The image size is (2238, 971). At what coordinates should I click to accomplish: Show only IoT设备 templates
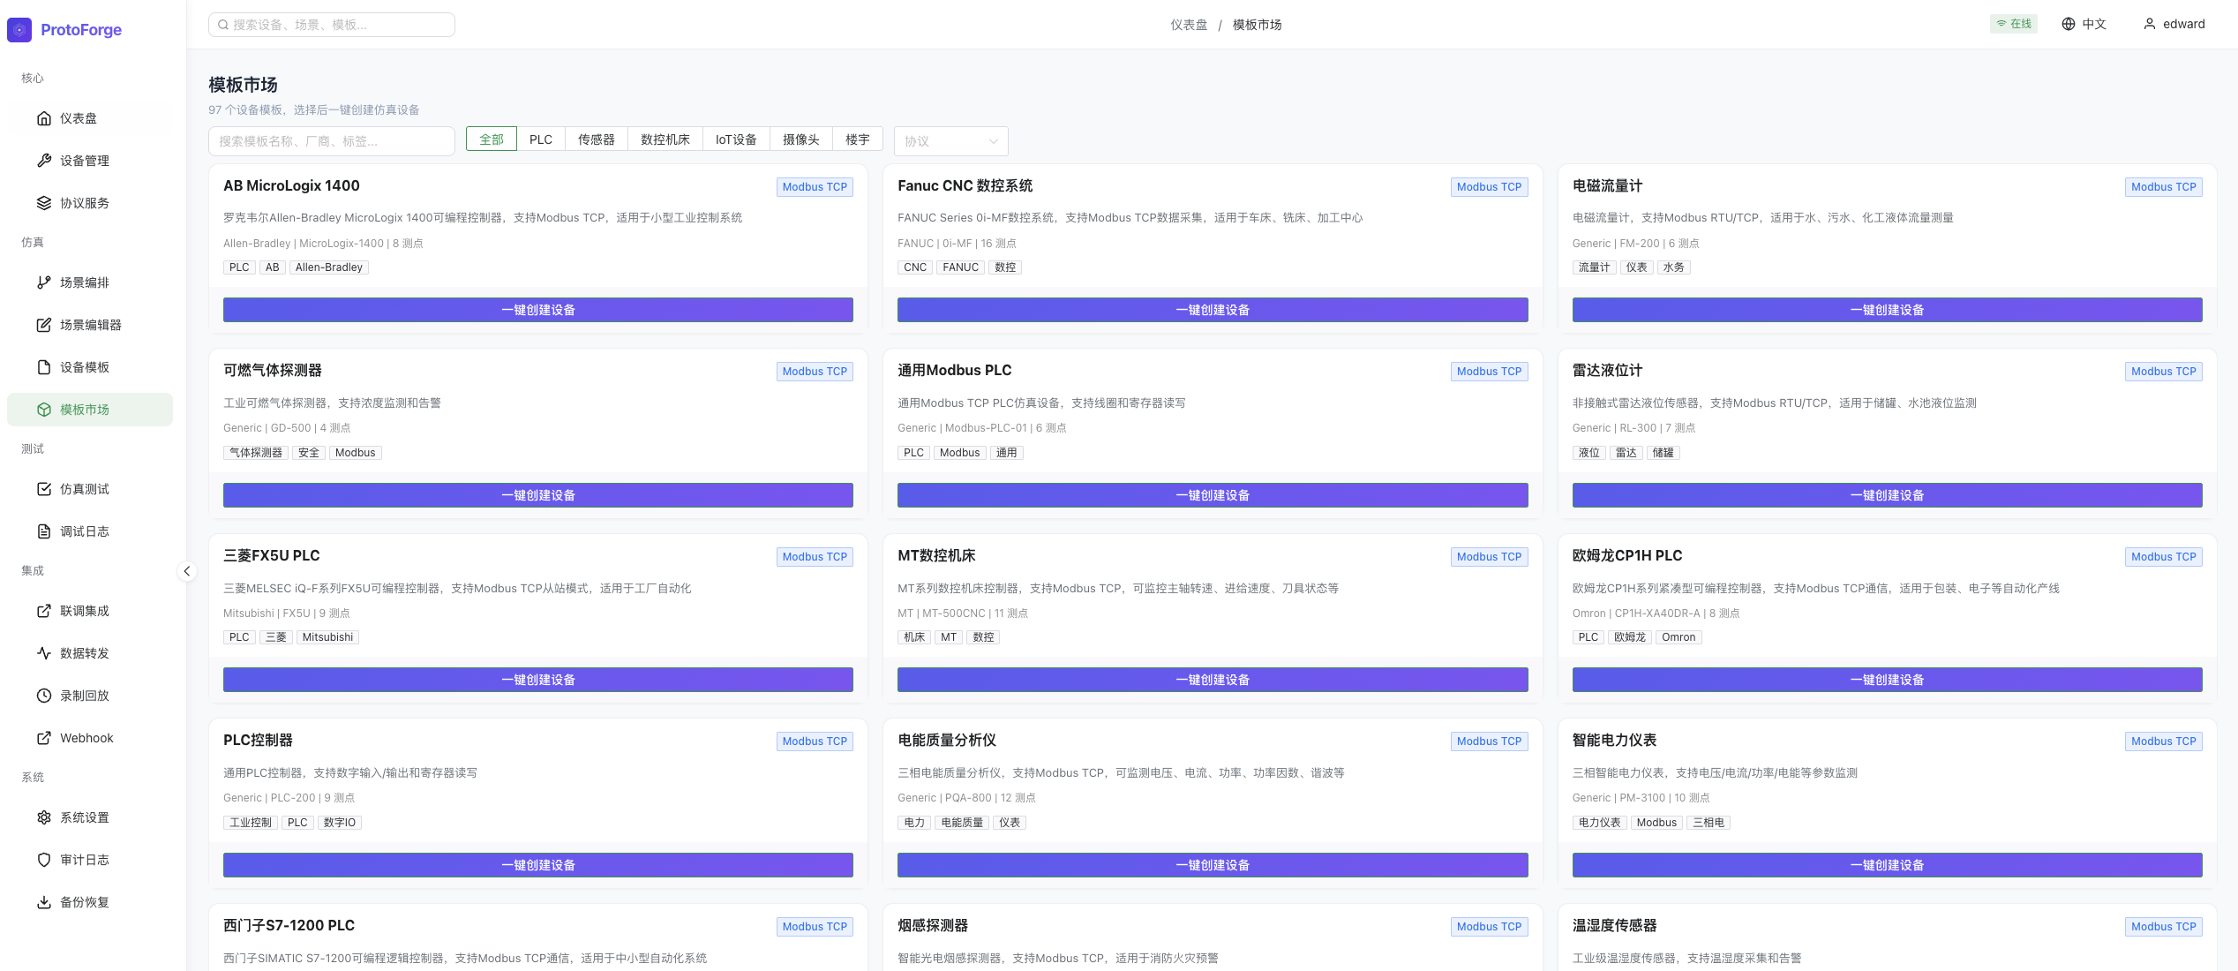click(x=736, y=139)
